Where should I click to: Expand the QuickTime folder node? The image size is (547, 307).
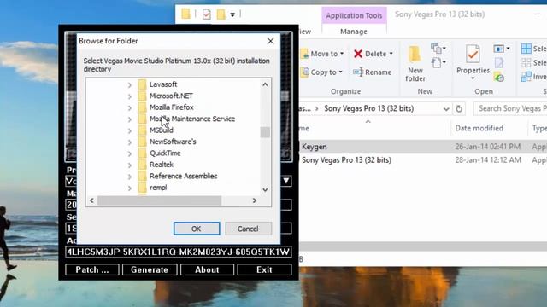130,153
